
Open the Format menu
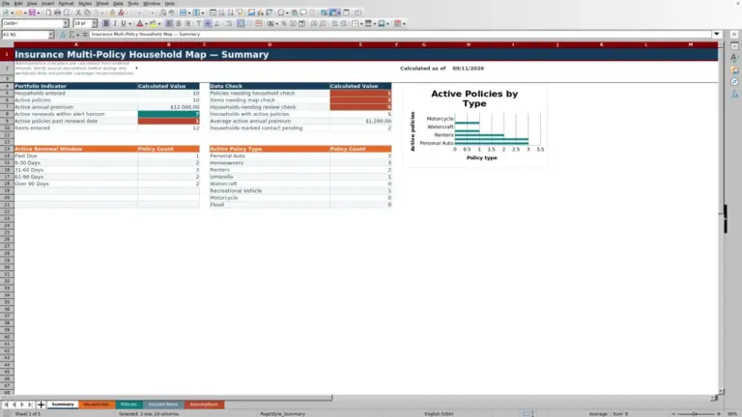66,3
